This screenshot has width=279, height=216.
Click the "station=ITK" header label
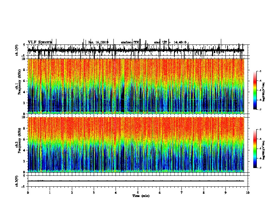(130, 42)
